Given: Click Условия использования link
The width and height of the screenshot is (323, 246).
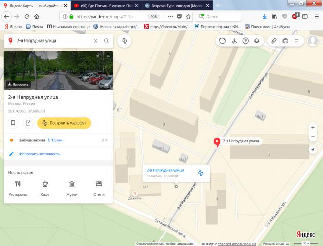Looking at the screenshot, I should point(237,244).
